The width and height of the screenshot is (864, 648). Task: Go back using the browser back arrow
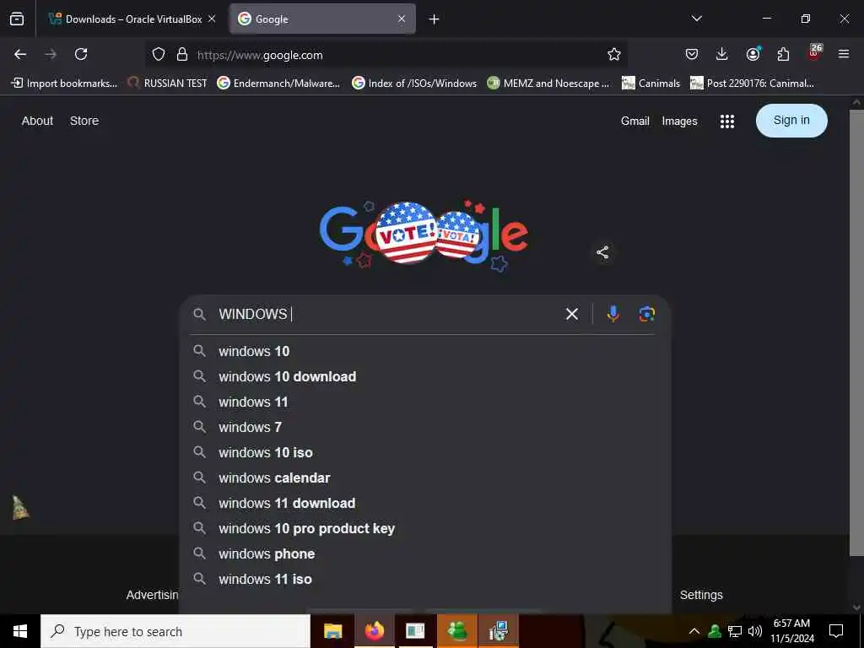[x=20, y=54]
